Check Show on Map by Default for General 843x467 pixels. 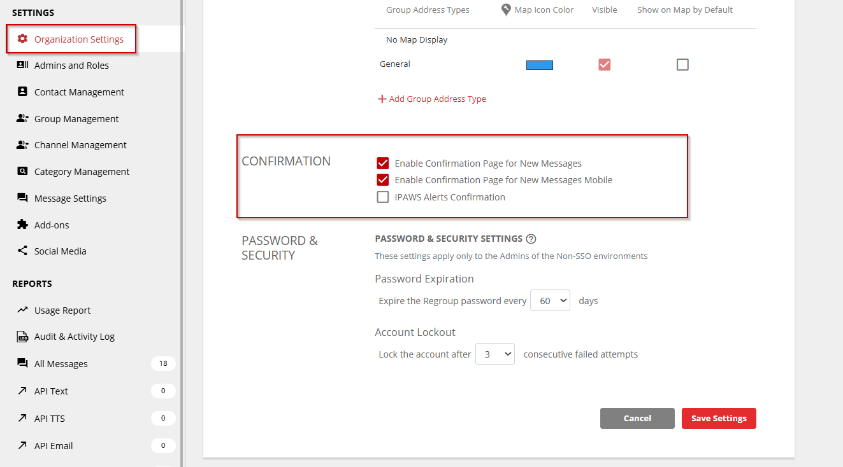pos(682,64)
